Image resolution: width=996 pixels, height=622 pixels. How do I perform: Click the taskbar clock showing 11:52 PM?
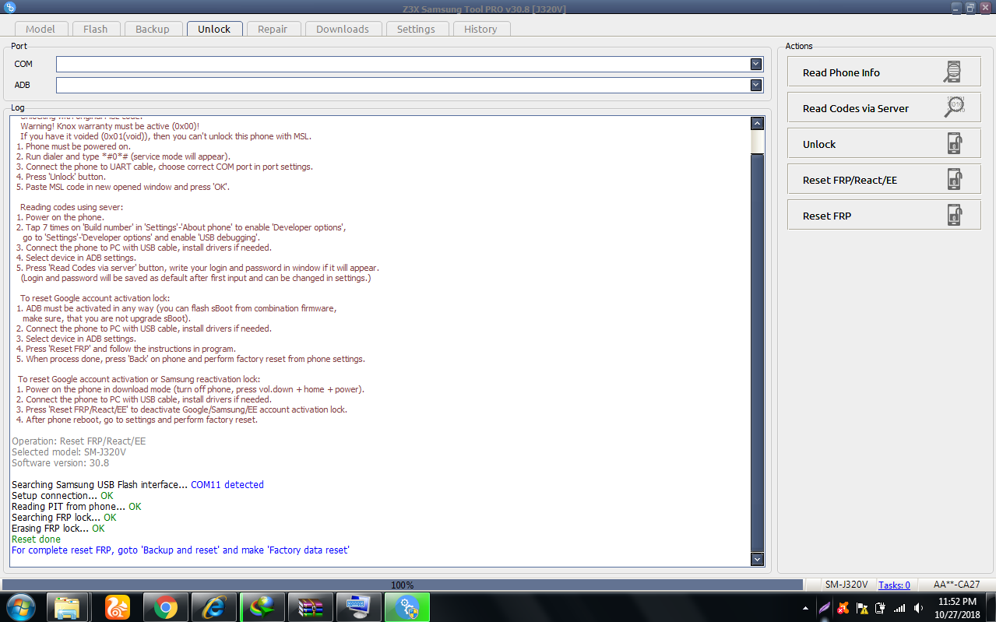(957, 608)
